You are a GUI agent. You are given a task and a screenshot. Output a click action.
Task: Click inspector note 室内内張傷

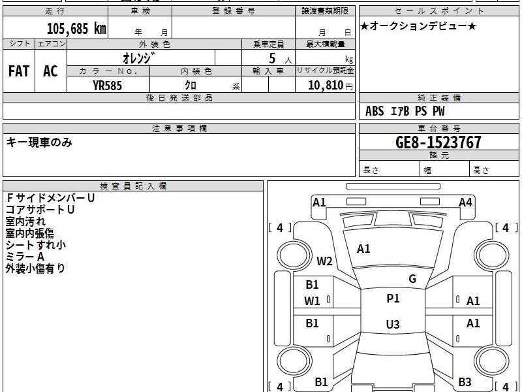pos(29,233)
